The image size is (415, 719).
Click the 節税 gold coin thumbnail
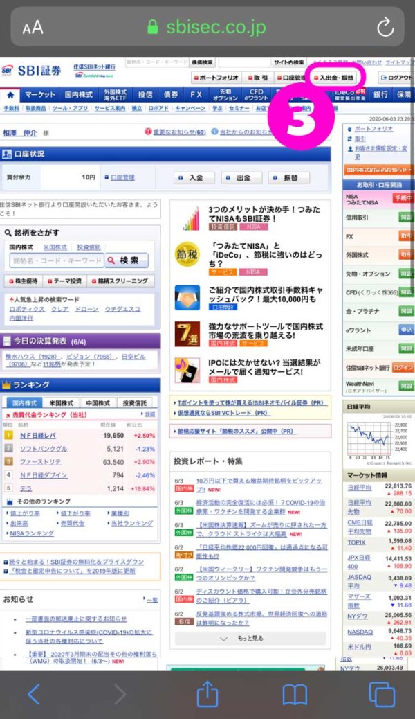tap(188, 254)
